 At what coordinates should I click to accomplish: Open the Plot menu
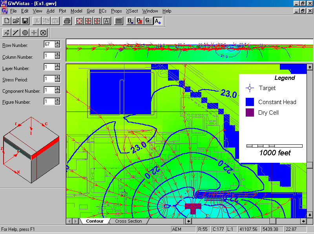[x=62, y=11]
